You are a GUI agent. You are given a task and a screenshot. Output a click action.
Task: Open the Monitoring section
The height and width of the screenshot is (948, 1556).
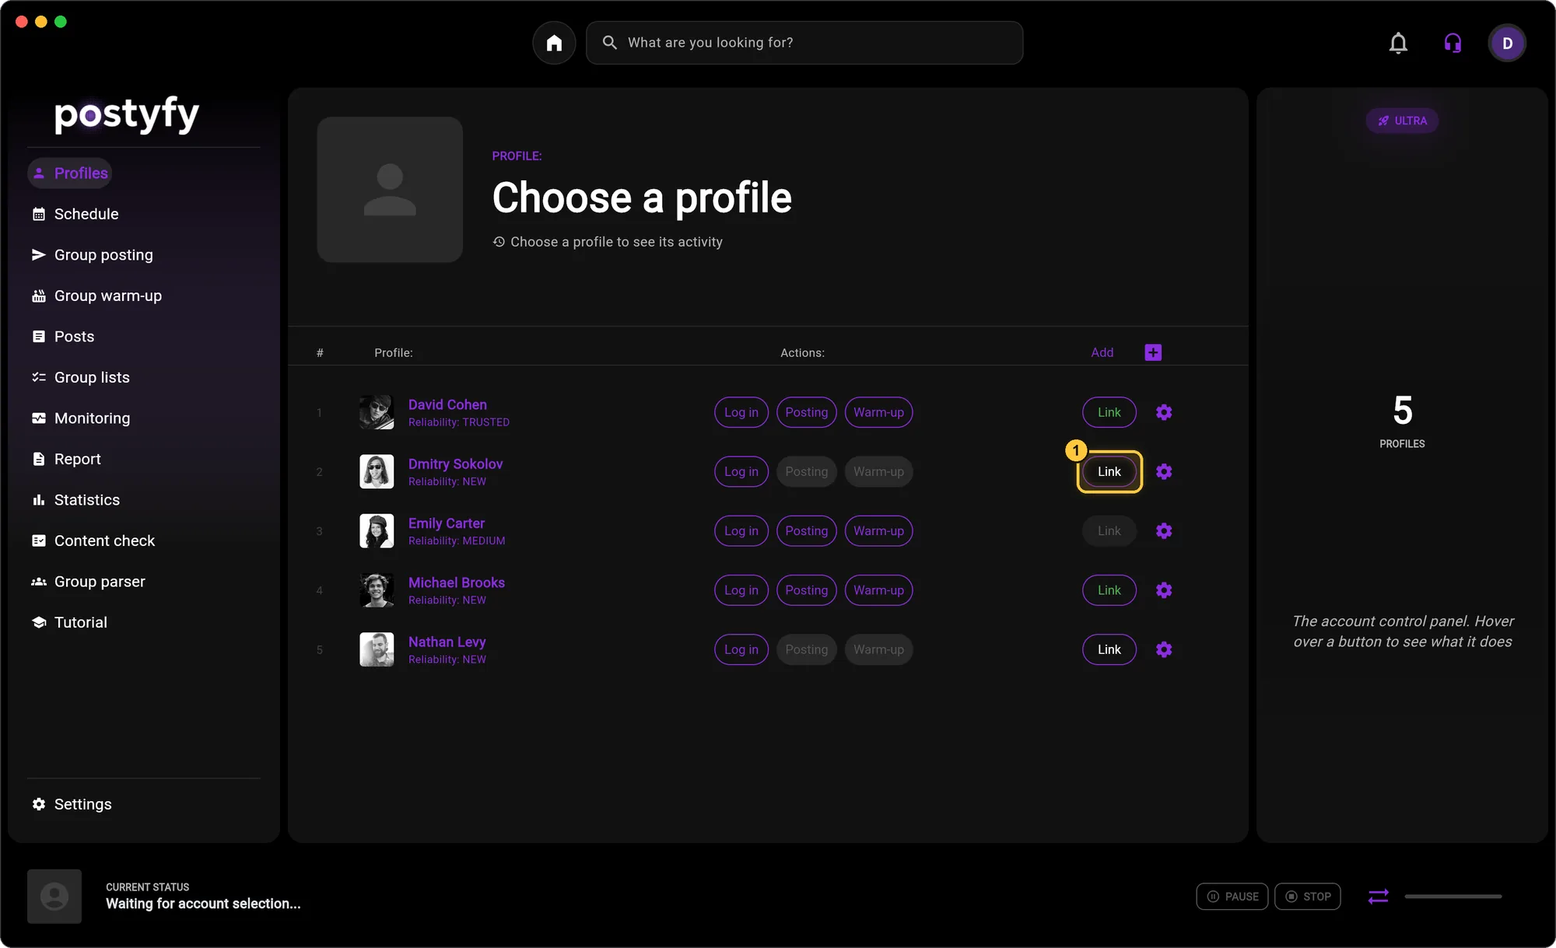[x=81, y=418]
